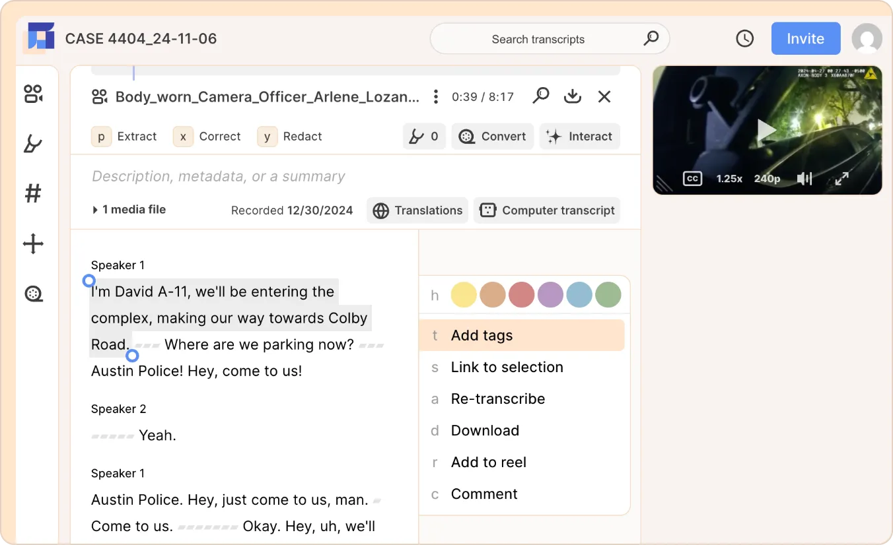The height and width of the screenshot is (545, 893).
Task: Click the blue Invite button
Action: [806, 39]
